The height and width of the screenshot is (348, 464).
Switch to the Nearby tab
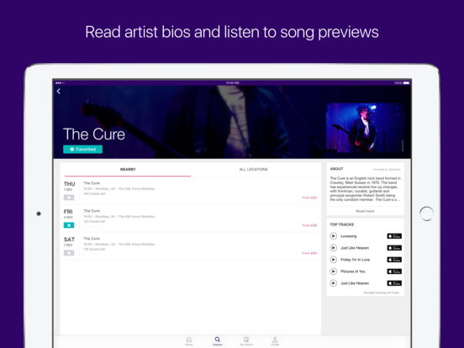click(x=128, y=170)
